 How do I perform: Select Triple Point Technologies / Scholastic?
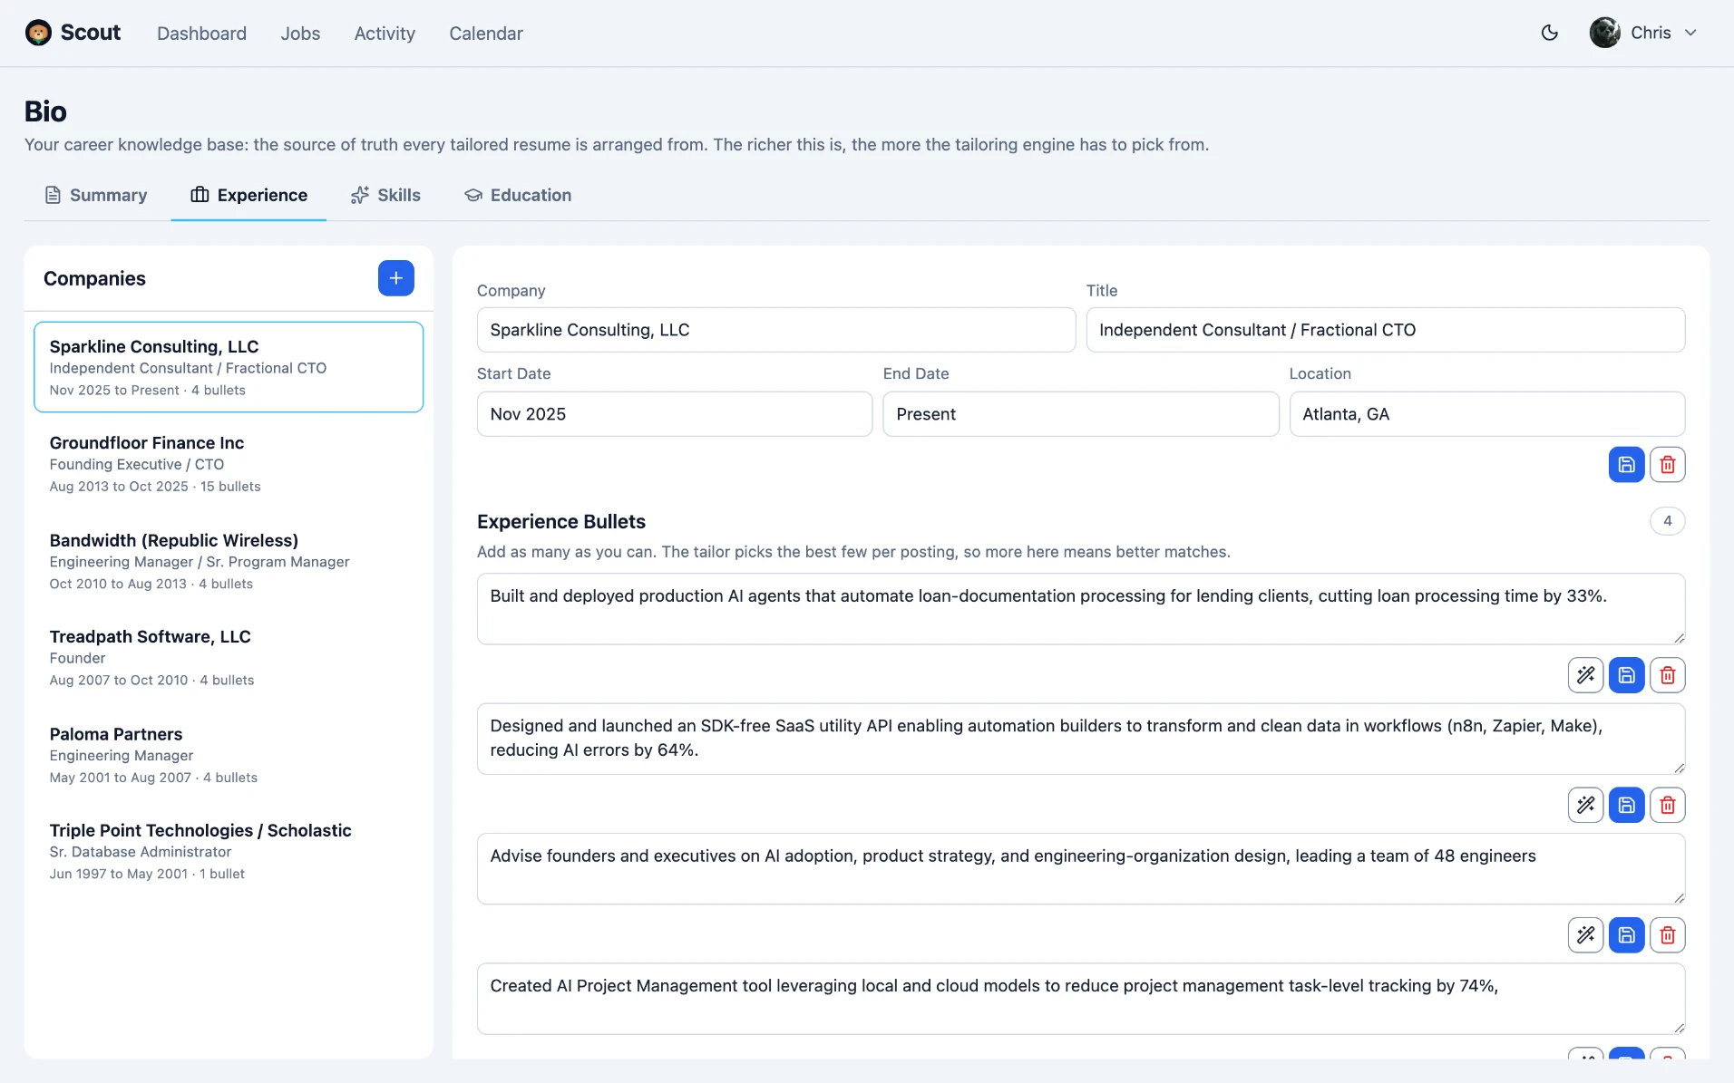pyautogui.click(x=229, y=852)
